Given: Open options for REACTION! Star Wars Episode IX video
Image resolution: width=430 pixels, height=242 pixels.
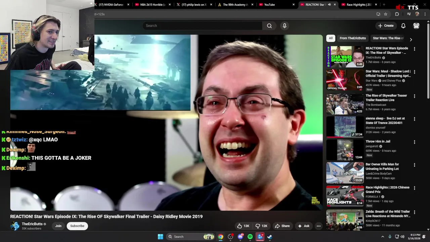Looking at the screenshot, I should pos(414,49).
